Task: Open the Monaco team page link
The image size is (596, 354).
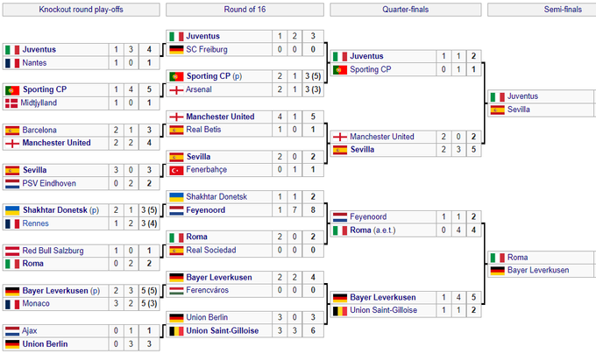Action: coord(36,304)
